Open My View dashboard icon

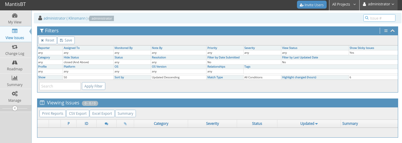point(15,16)
